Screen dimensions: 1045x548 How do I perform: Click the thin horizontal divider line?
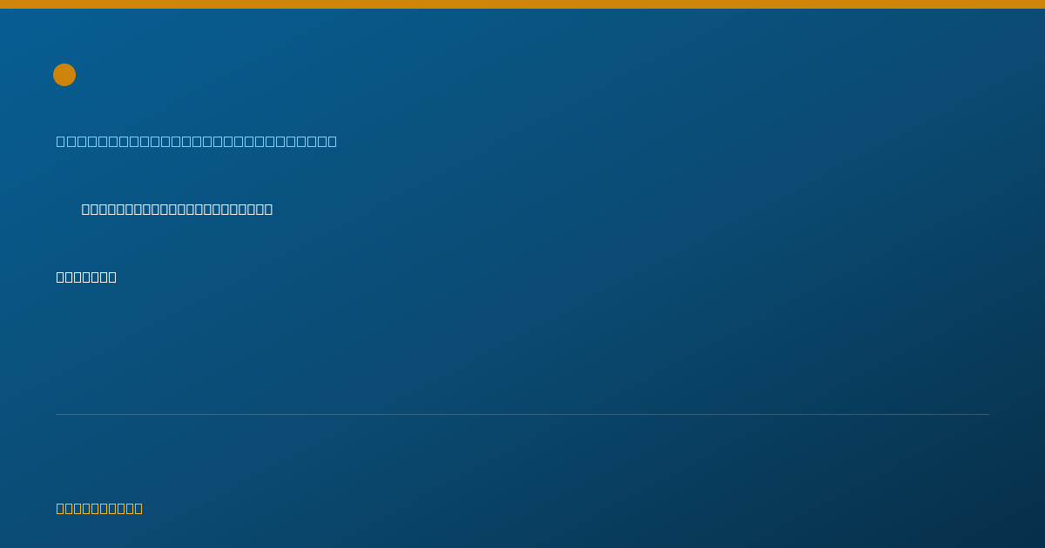(522, 414)
